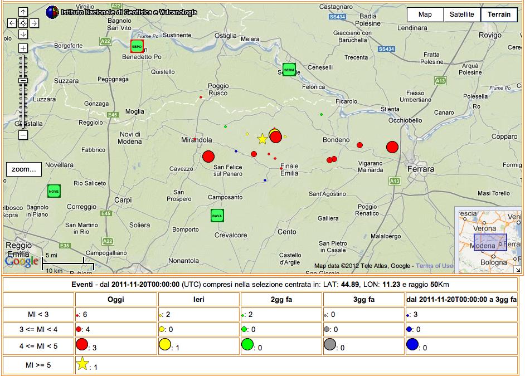The height and width of the screenshot is (376, 525).
Task: Open the Terms of Use link
Action: (x=435, y=266)
